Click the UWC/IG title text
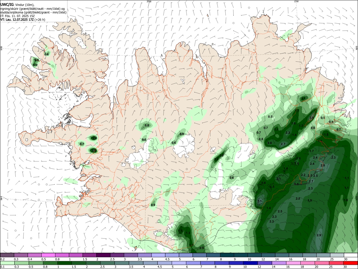358x269 pixels. (x=7, y=4)
